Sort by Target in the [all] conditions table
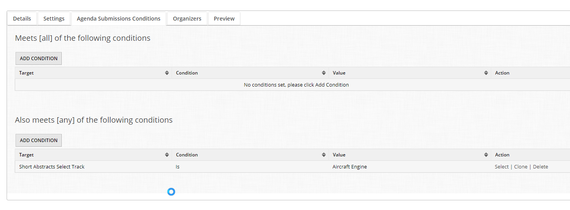Image resolution: width=570 pixels, height=210 pixels. tap(167, 73)
